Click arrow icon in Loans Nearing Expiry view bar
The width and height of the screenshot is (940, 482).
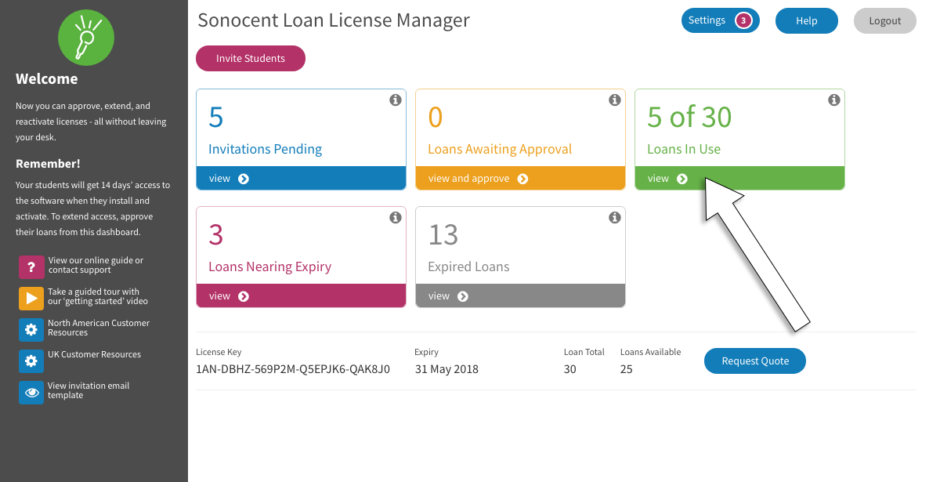pos(244,296)
